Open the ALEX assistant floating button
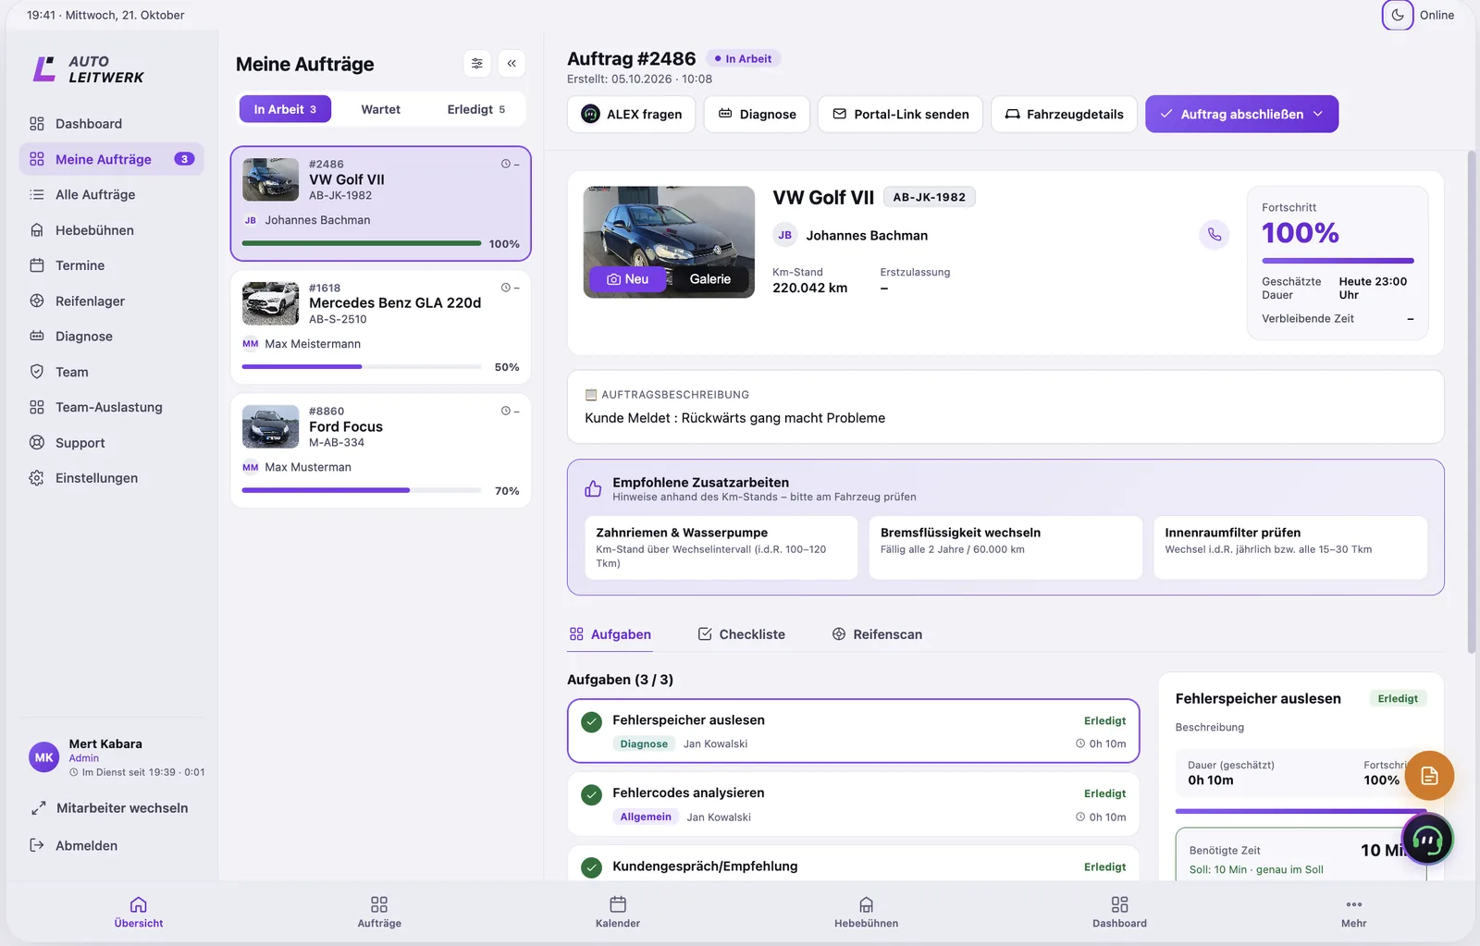The image size is (1480, 946). (1427, 839)
